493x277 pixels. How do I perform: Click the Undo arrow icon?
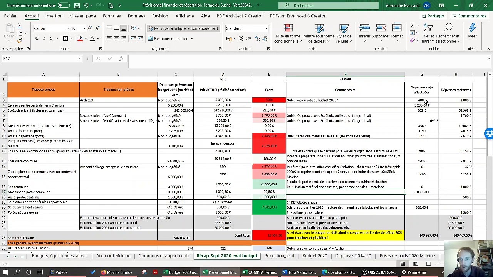86,5
